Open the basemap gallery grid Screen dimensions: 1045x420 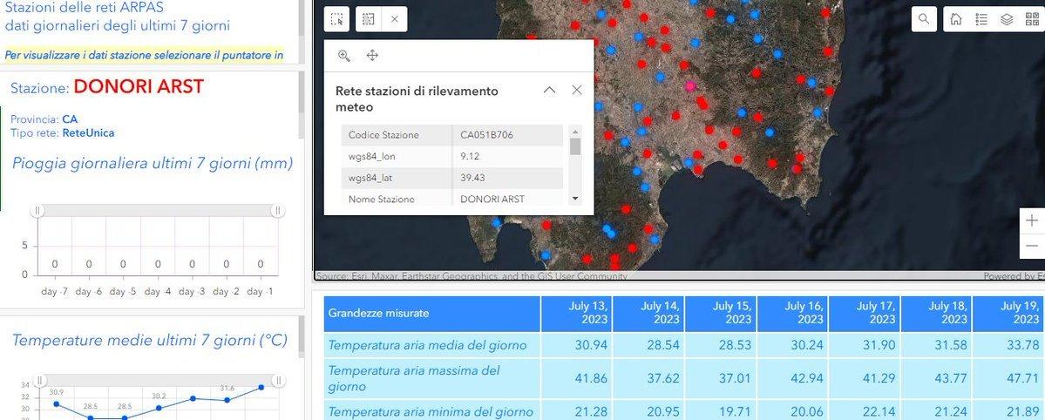tap(1032, 18)
